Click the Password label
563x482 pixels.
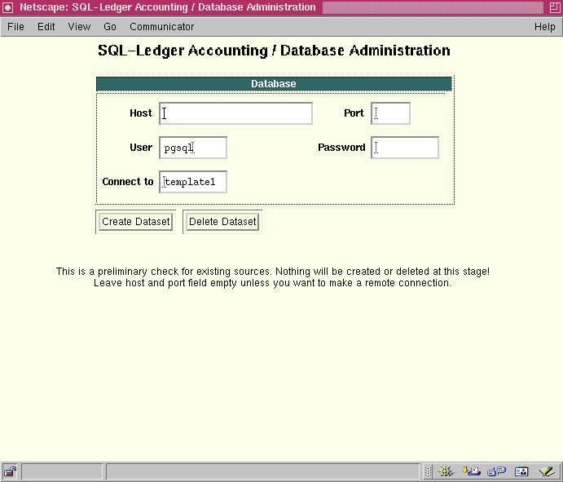pyautogui.click(x=341, y=148)
